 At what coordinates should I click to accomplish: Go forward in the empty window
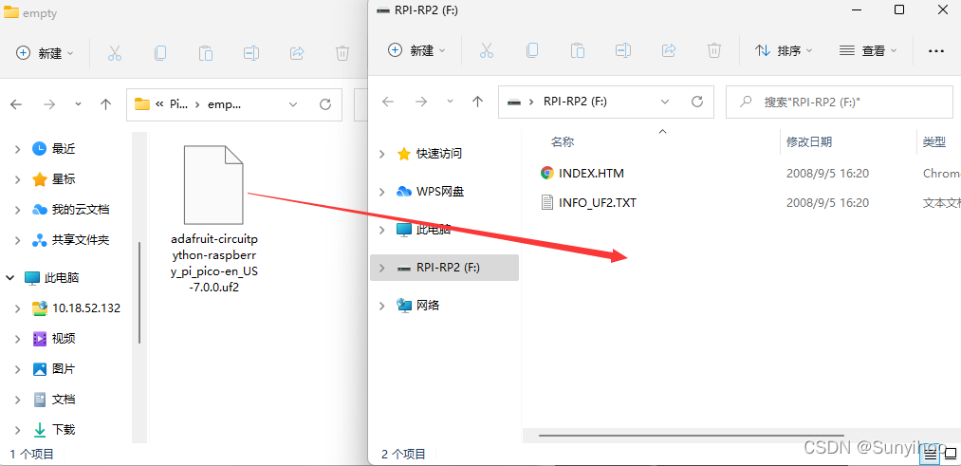pyautogui.click(x=49, y=104)
